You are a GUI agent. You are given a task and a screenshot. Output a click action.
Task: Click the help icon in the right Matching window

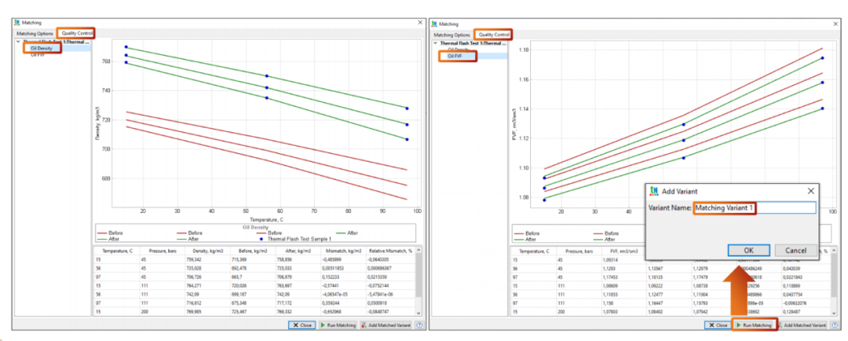click(834, 324)
